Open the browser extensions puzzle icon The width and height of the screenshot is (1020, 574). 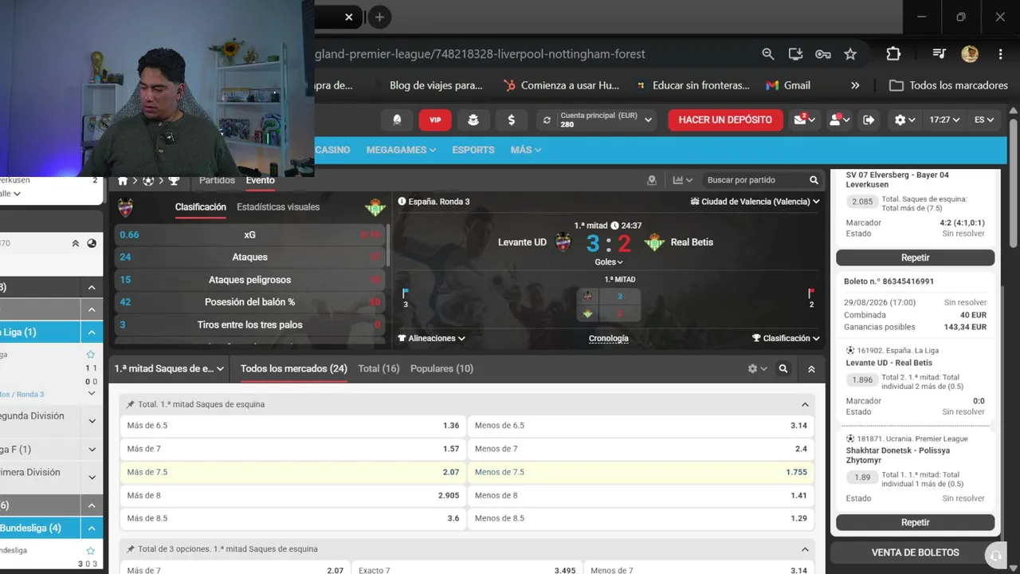[x=893, y=54]
